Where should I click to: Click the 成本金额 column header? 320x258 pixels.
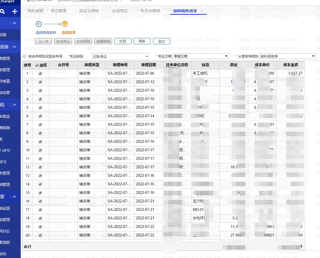[290, 65]
